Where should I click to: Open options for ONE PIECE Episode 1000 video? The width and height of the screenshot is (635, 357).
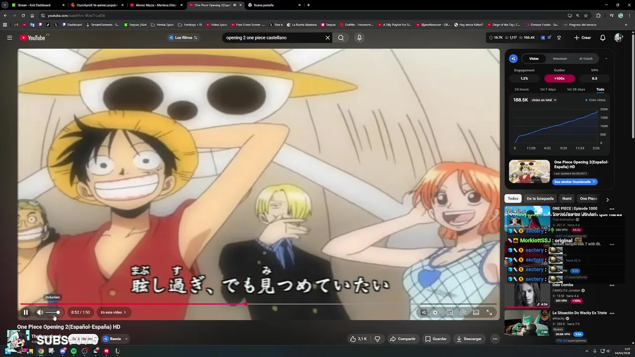coord(612,209)
